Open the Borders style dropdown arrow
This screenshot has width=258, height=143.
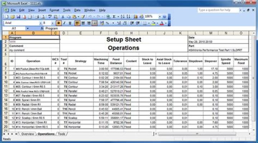149,23
